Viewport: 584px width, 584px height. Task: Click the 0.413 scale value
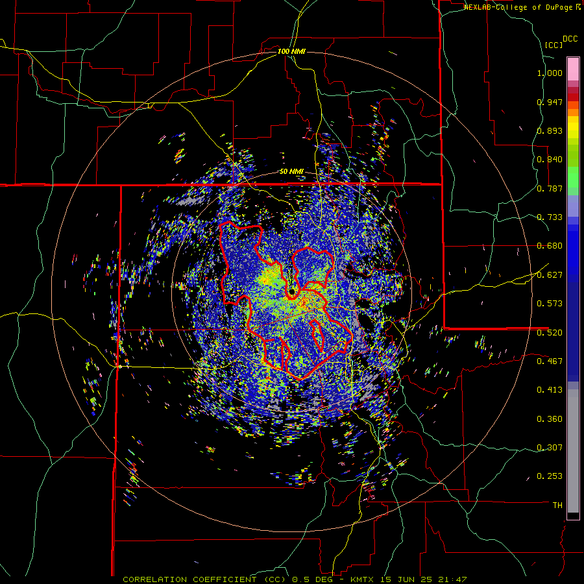click(x=550, y=390)
